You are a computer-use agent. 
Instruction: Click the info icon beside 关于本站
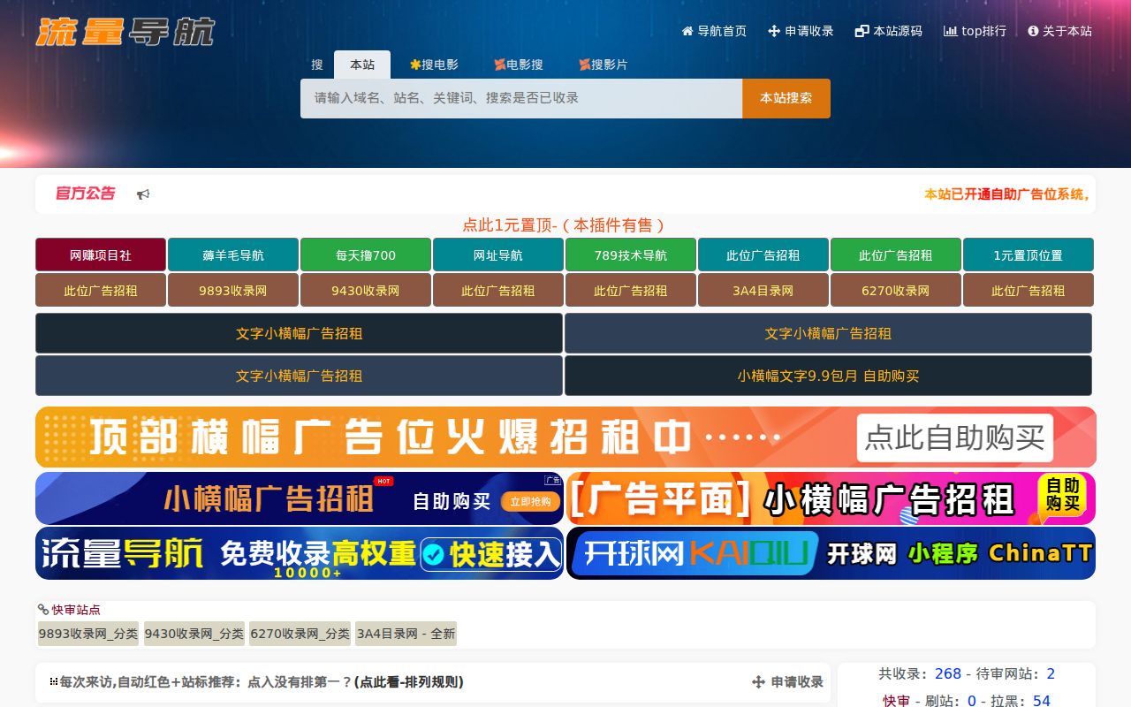tap(1031, 29)
